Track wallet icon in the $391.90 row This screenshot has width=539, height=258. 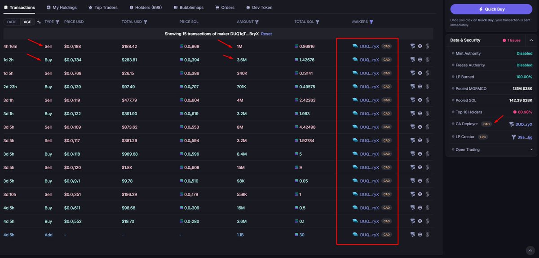tap(420, 114)
